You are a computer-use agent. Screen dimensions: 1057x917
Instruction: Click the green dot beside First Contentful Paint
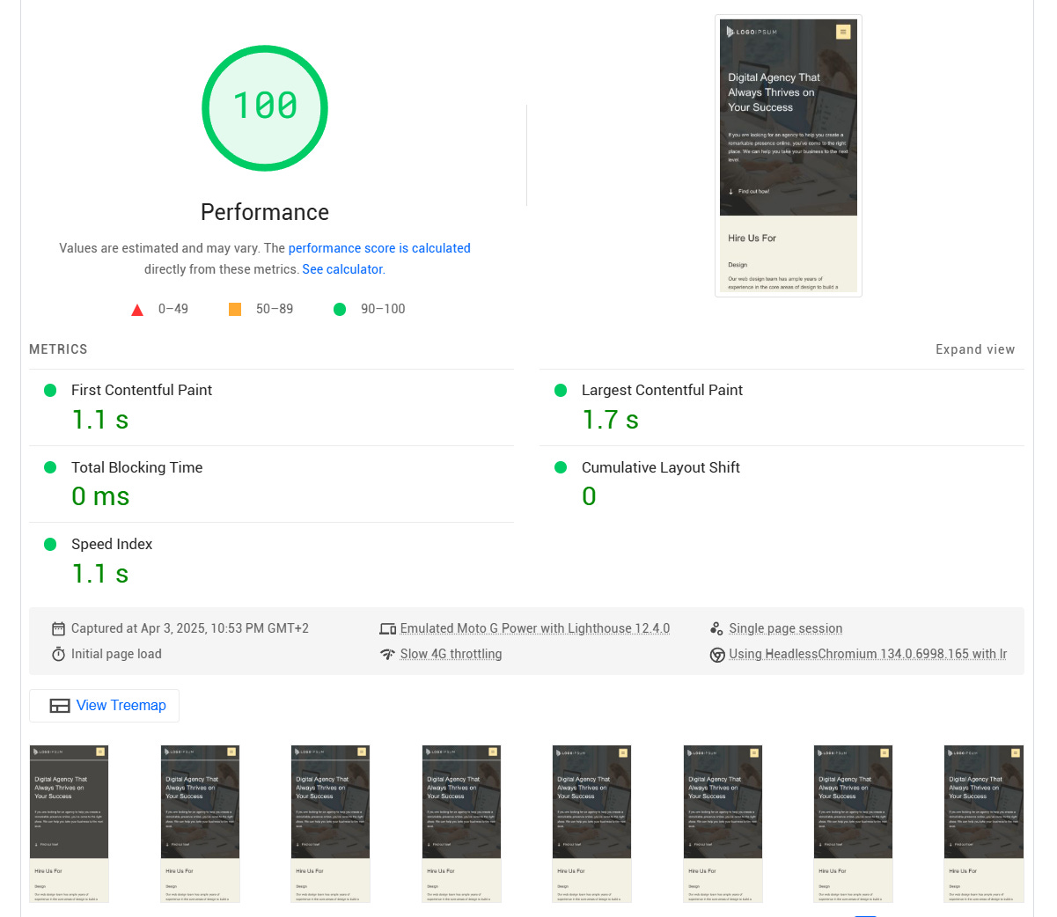[x=50, y=390]
